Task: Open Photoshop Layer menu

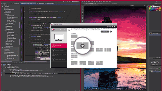Action: tap(92, 2)
